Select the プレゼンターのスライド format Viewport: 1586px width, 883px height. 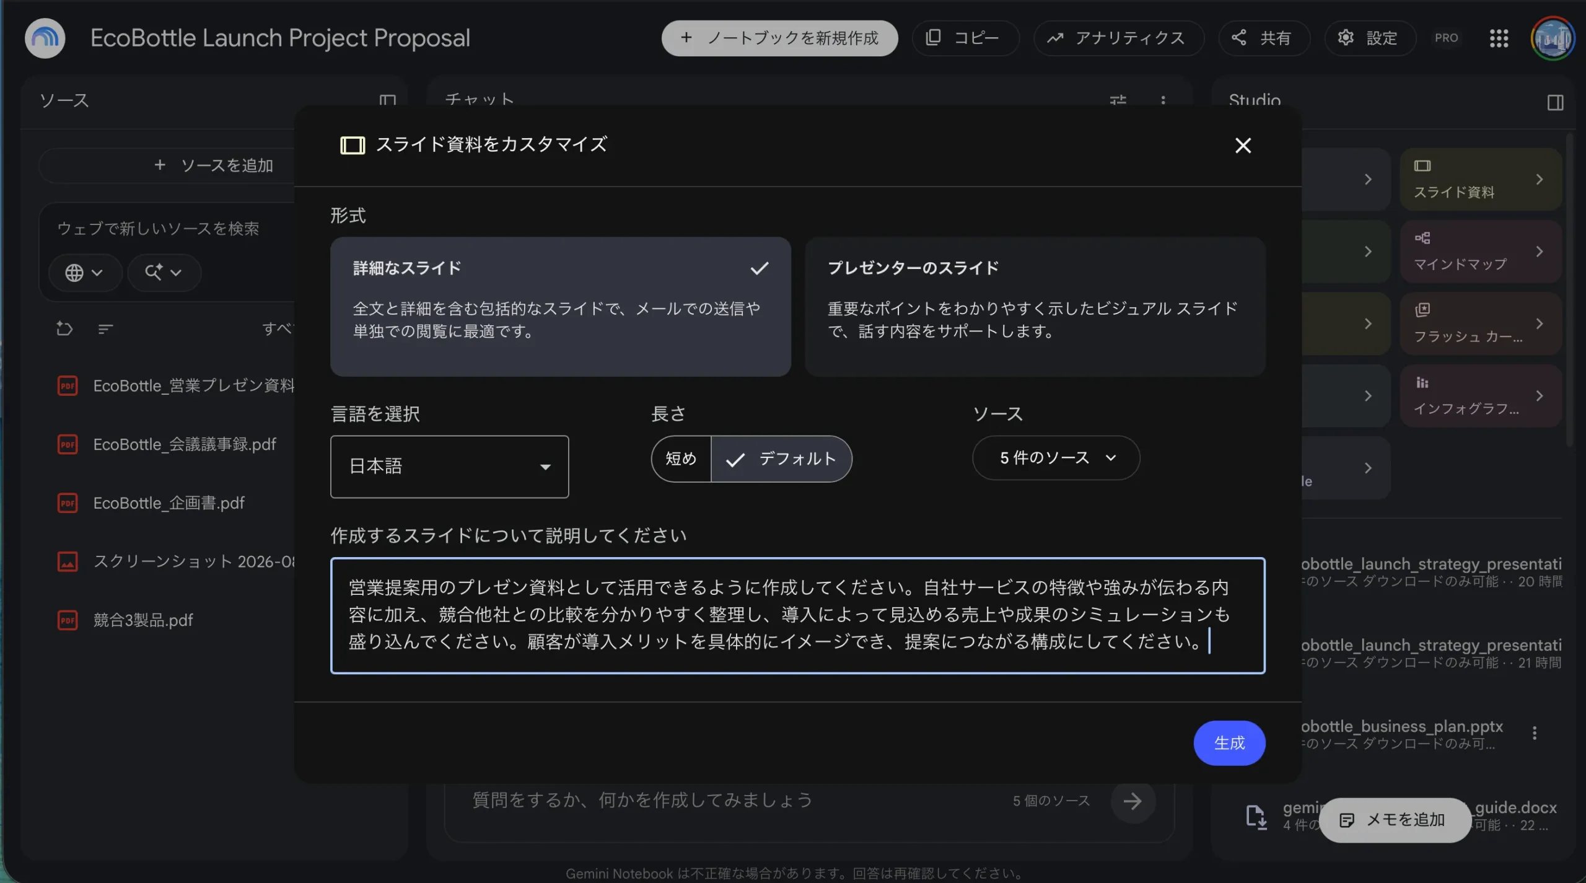[x=1035, y=307]
